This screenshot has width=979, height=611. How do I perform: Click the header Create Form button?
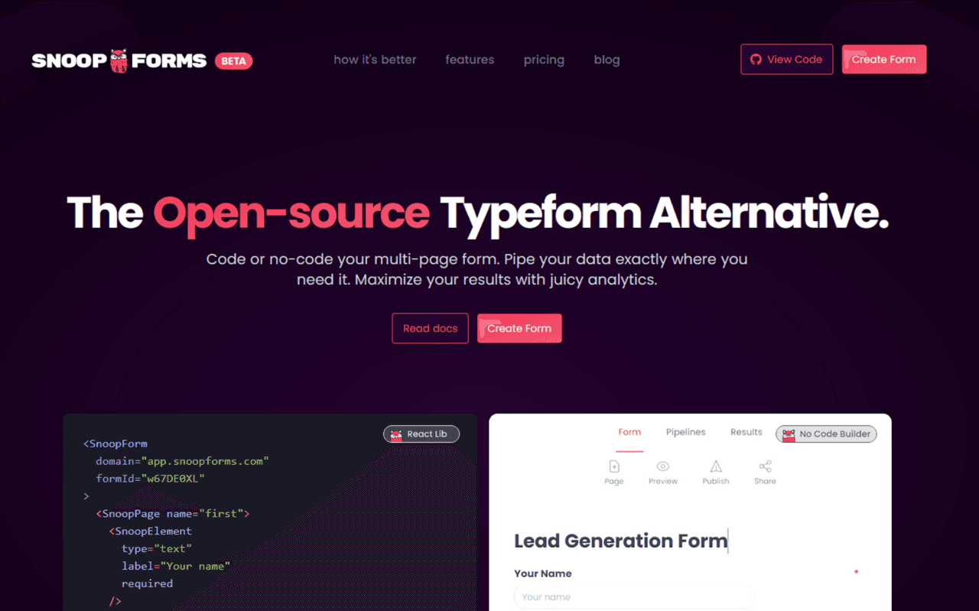(x=884, y=59)
